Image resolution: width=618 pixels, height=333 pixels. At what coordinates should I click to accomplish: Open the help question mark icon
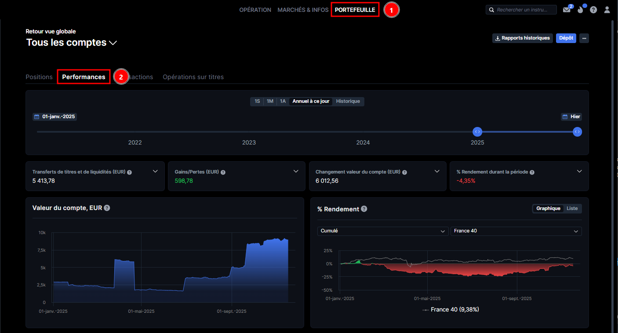(593, 10)
